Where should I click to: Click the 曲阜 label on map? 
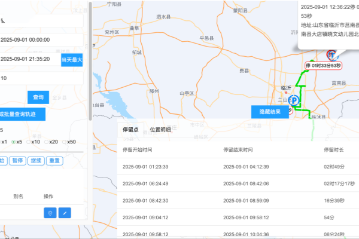point(134,28)
